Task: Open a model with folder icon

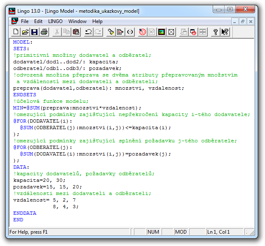Action: point(26,32)
